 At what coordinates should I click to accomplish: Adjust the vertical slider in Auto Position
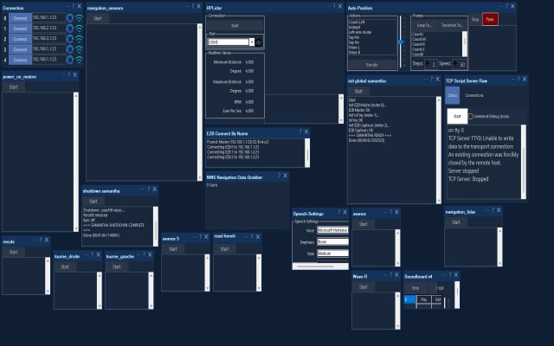coord(401,42)
